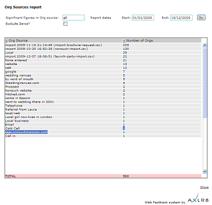The height and width of the screenshot is (205, 212).
Task: Select the 'None entered' row
Action: coord(103,60)
